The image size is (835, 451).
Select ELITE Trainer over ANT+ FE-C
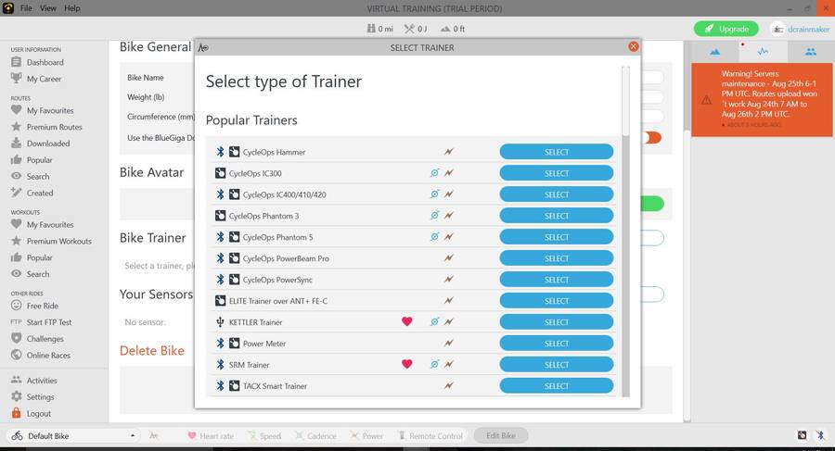557,301
